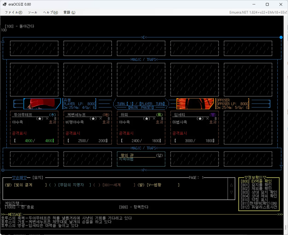Click the double-circle icon at field's bottom-left
Viewport: 288px width, 235px height.
point(3,170)
